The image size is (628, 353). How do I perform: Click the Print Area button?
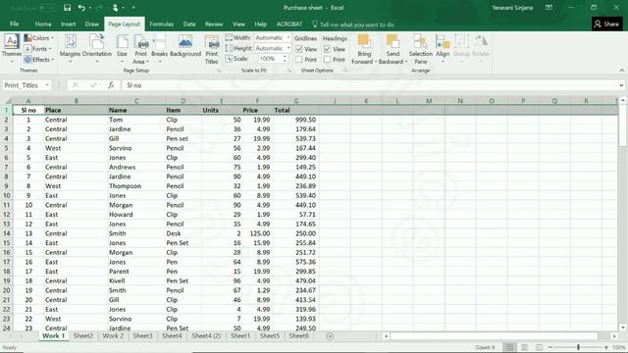[141, 49]
